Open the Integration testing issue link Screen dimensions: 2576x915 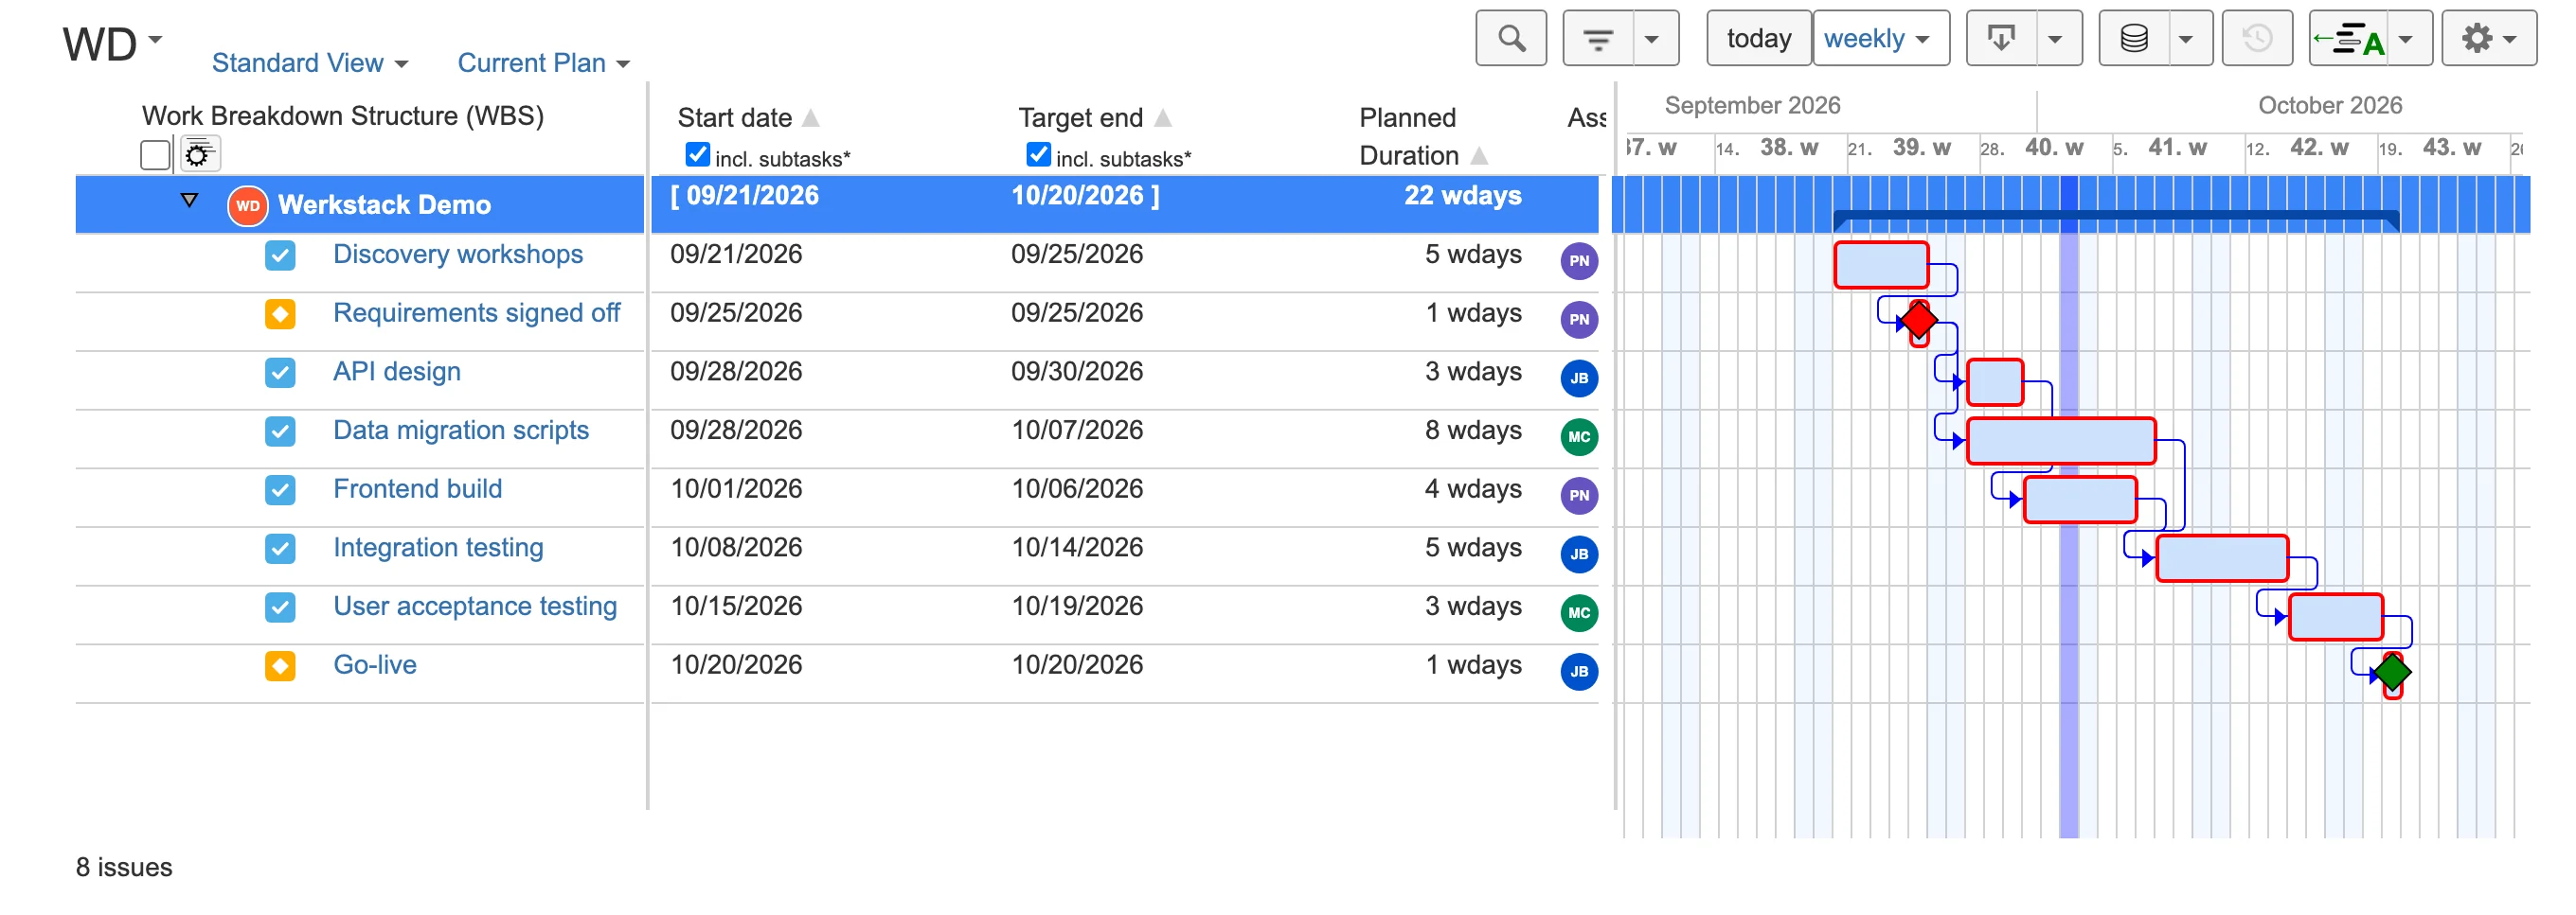(x=438, y=549)
